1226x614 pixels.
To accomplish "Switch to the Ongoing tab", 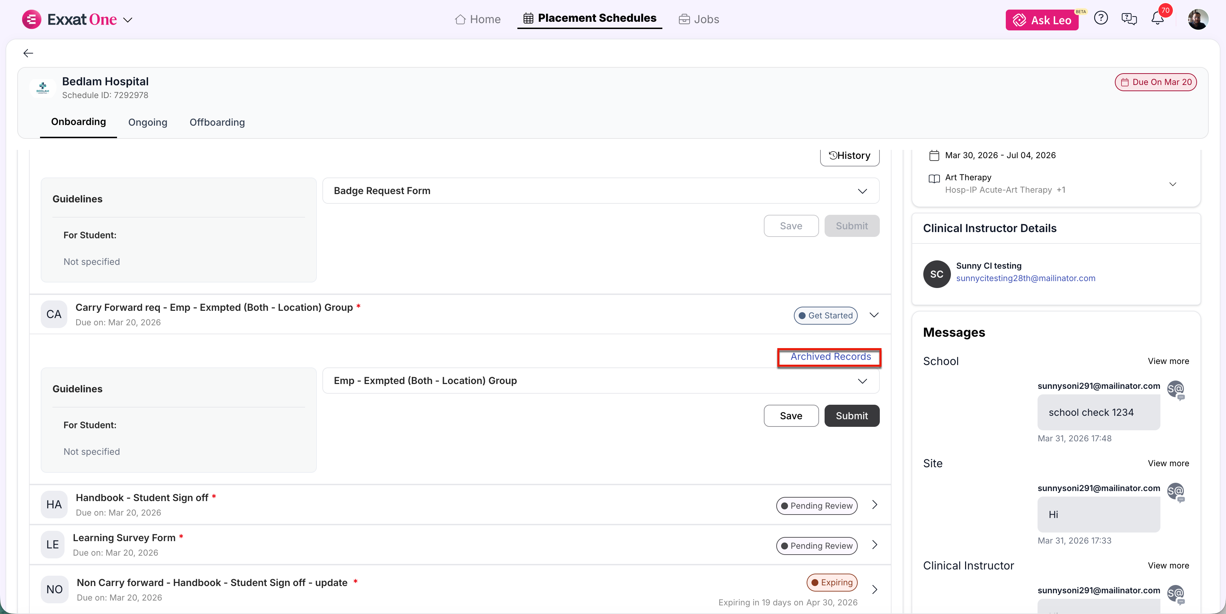I will (x=147, y=122).
